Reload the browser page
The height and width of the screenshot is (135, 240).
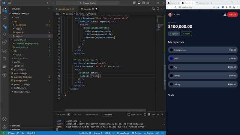click(x=175, y=7)
